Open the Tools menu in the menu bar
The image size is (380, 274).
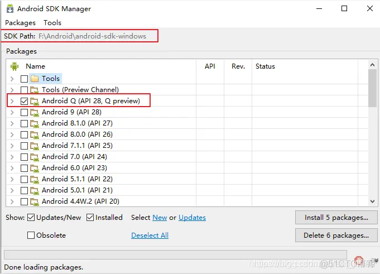52,23
